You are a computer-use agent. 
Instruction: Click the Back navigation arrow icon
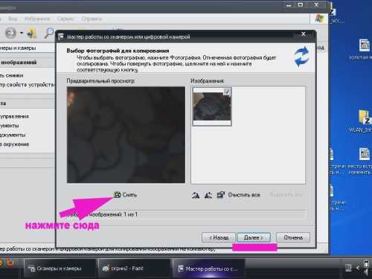click(10, 33)
